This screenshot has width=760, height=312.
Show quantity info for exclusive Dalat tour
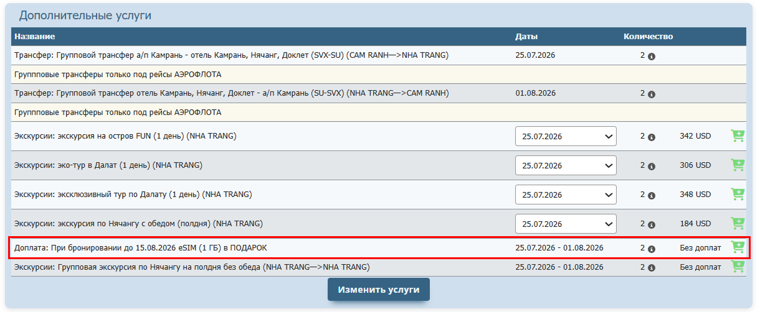coord(652,196)
